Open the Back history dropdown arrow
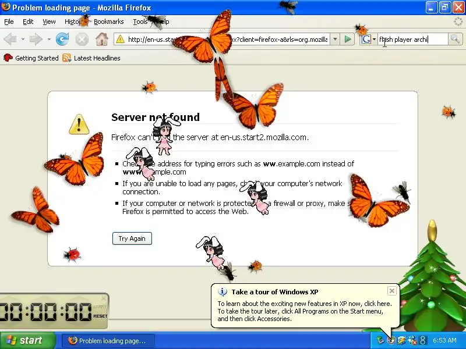Screen dimensions: 466x349 [x=23, y=39]
